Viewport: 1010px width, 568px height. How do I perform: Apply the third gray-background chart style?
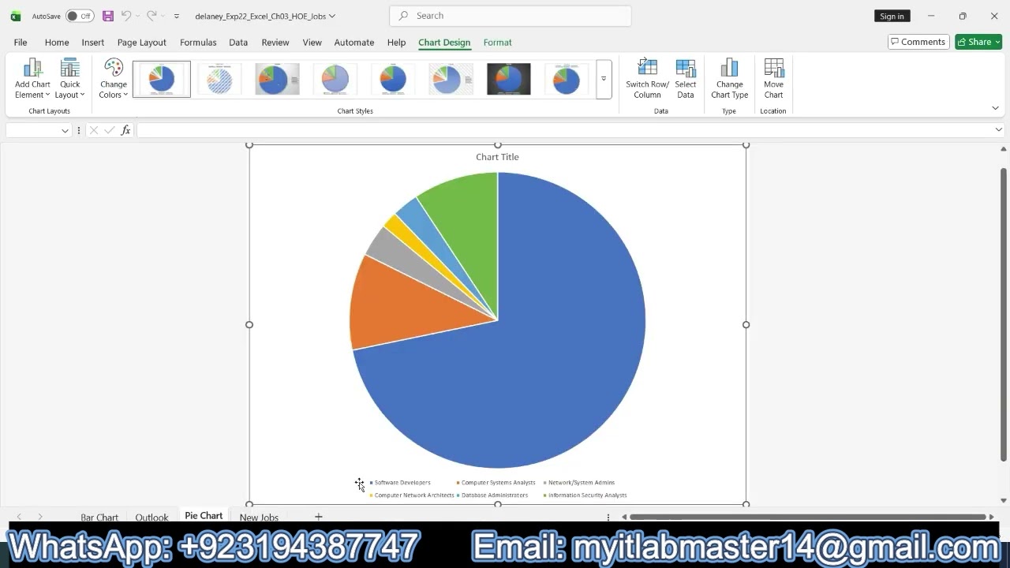tap(277, 79)
